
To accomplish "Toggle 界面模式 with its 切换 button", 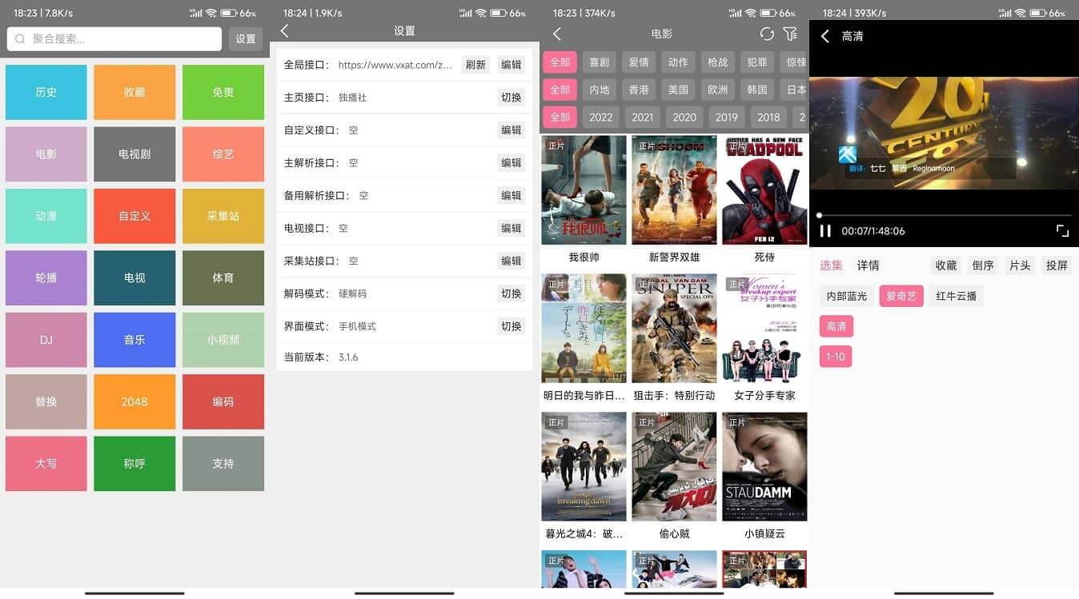I will 511,326.
